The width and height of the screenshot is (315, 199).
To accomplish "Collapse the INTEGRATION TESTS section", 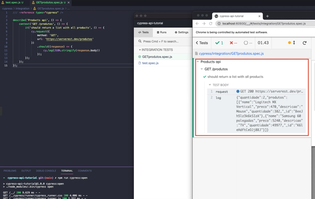I will pyautogui.click(x=156, y=49).
